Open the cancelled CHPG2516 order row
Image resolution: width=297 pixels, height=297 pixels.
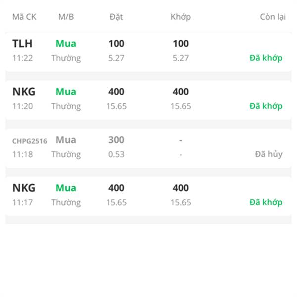click(x=148, y=148)
